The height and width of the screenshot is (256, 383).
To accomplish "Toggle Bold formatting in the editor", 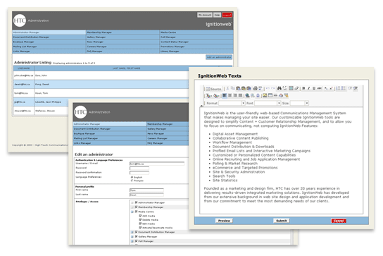I will (x=303, y=88).
